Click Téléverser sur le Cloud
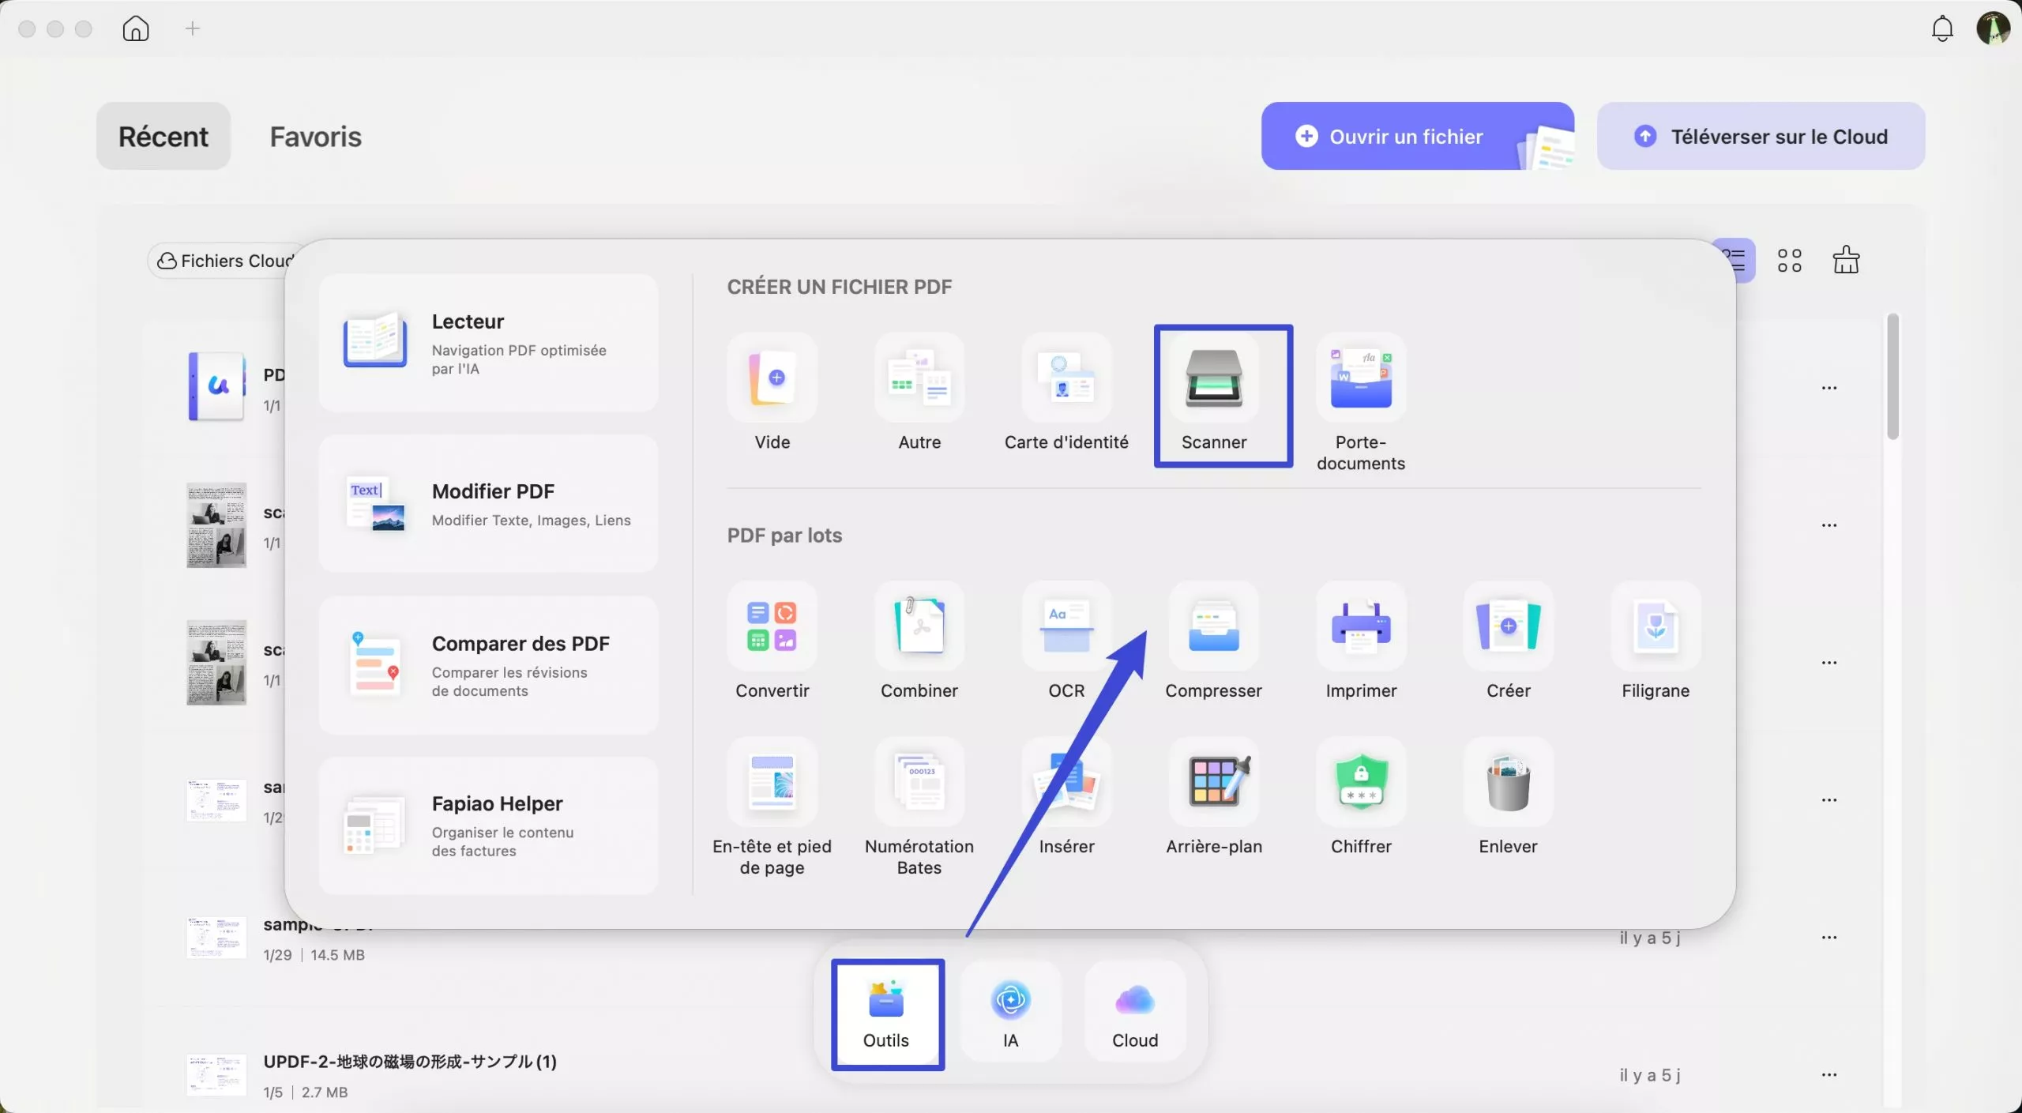This screenshot has width=2022, height=1113. [1761, 135]
